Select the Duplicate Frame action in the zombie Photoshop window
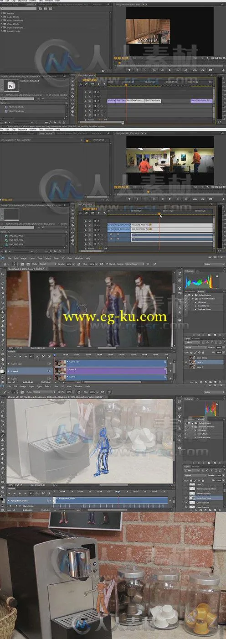The height and width of the screenshot is (639, 226). coord(204,309)
